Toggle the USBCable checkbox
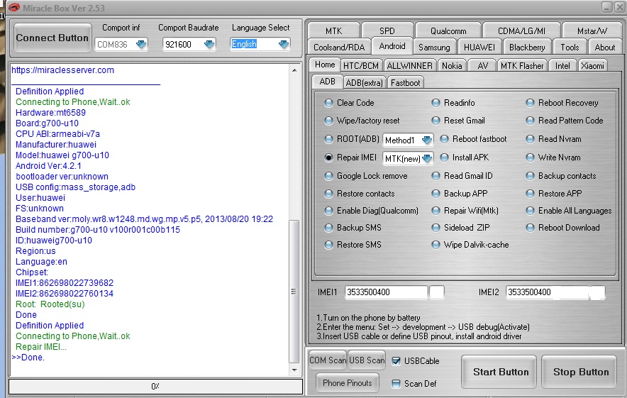The image size is (627, 398). [396, 361]
